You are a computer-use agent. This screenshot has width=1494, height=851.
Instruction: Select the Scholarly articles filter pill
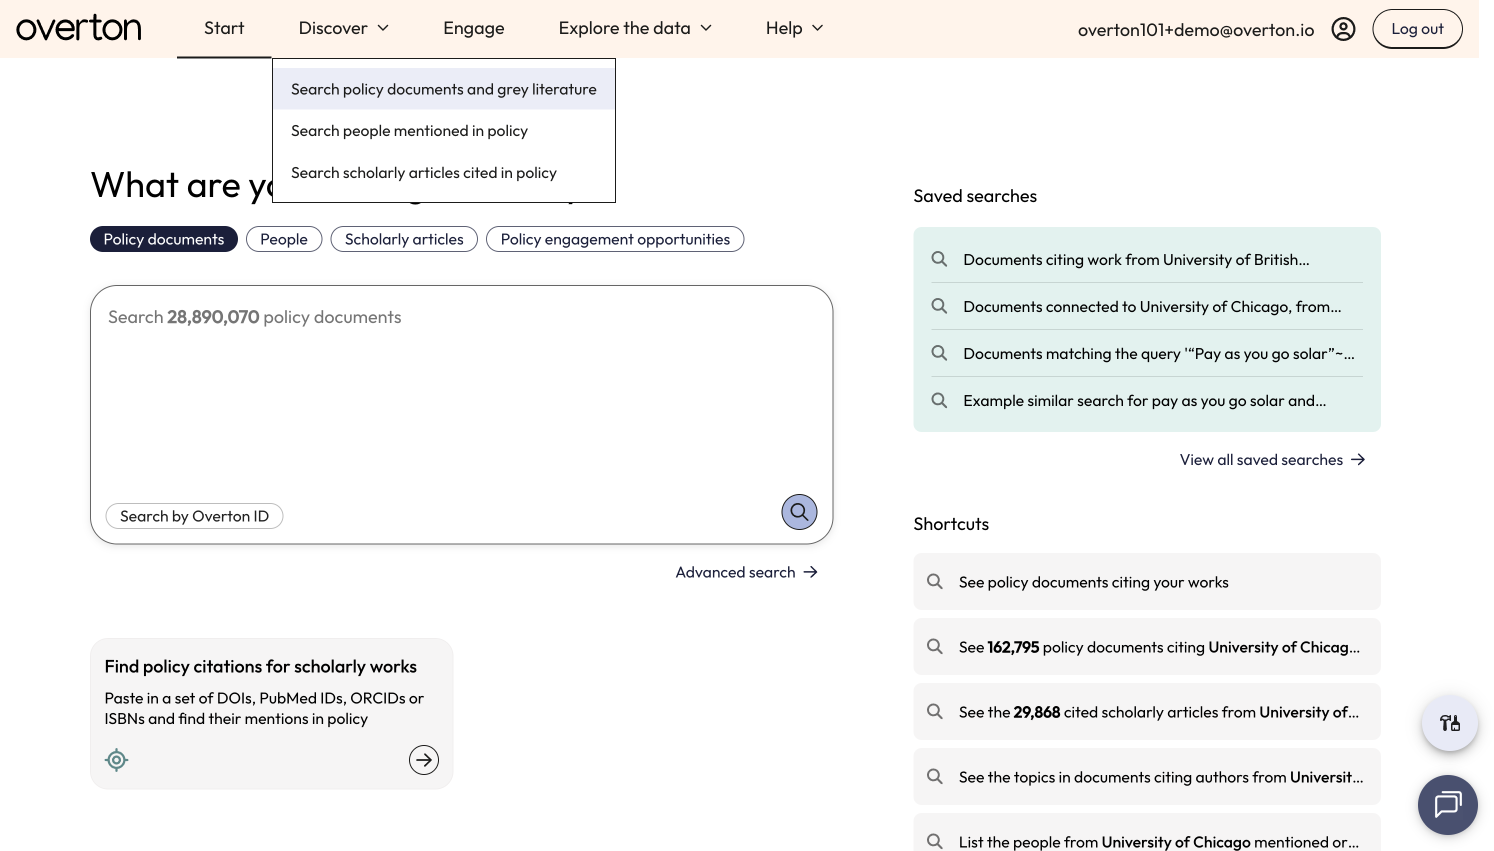403,239
